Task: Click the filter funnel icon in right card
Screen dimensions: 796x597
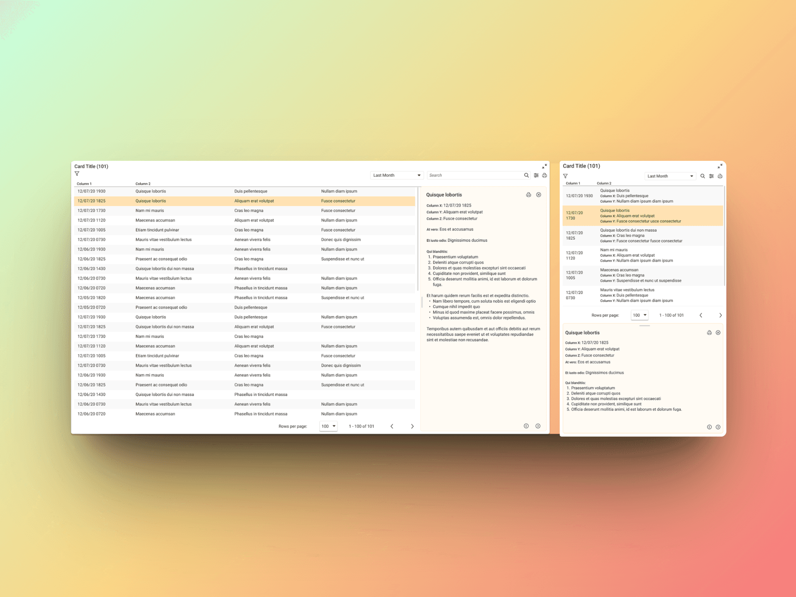Action: tap(565, 176)
